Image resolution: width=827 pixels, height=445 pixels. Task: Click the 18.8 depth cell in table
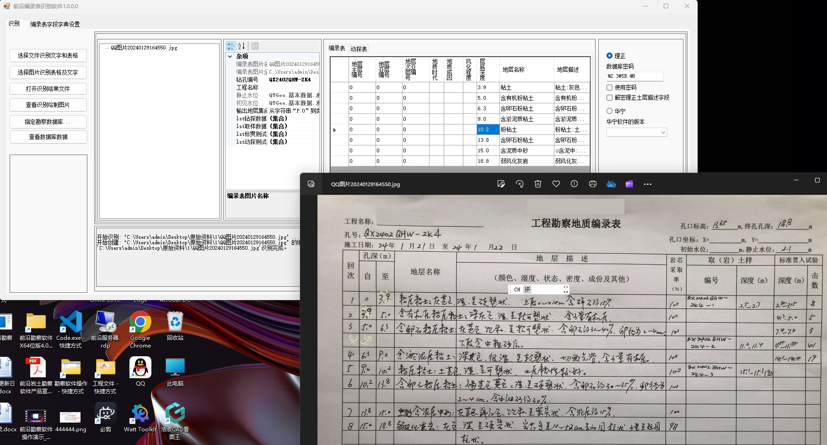pos(488,161)
